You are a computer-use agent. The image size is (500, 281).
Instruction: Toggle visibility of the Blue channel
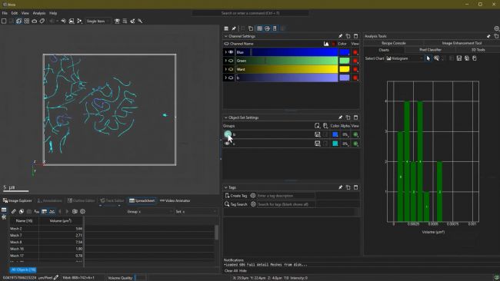(231, 52)
